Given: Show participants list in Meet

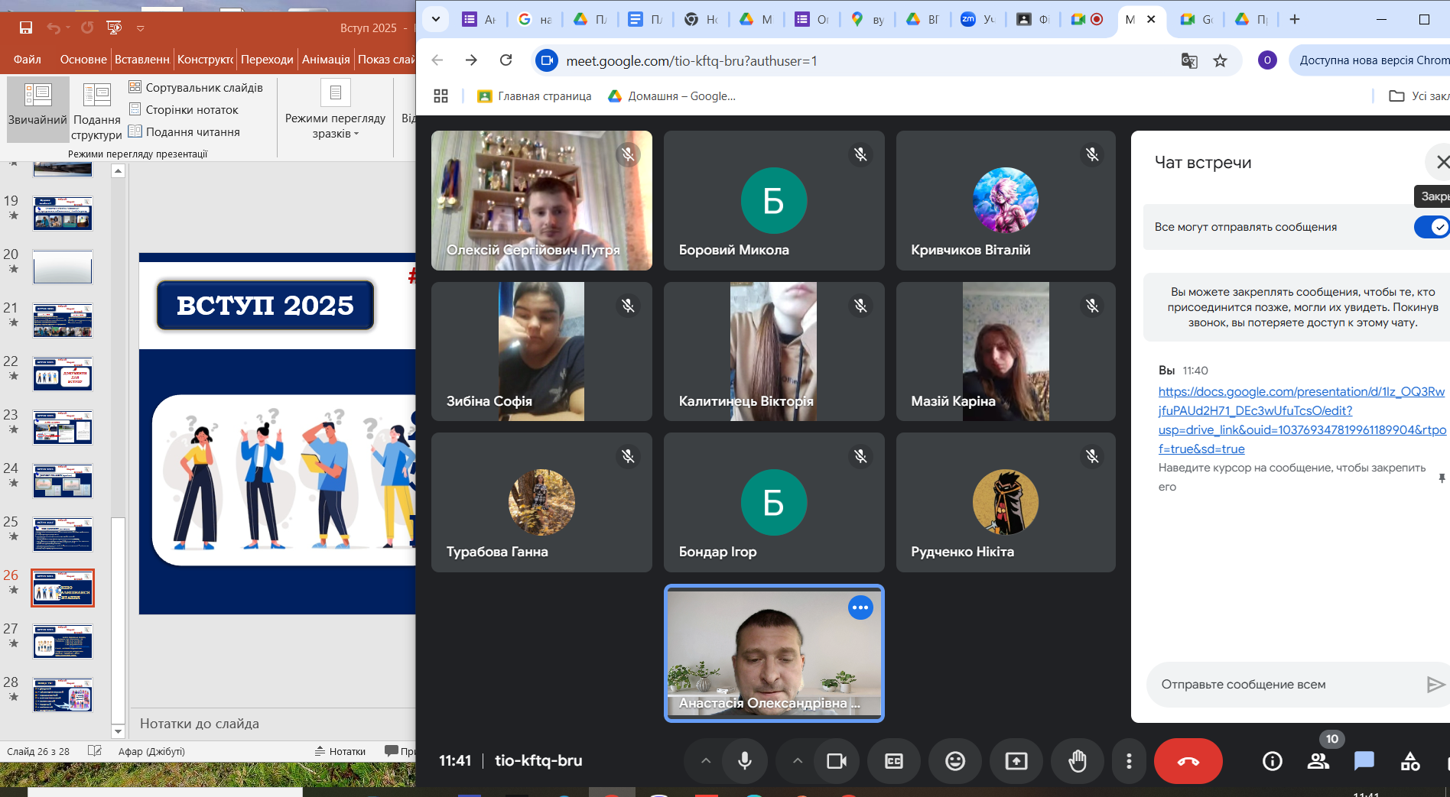Looking at the screenshot, I should click(1318, 761).
